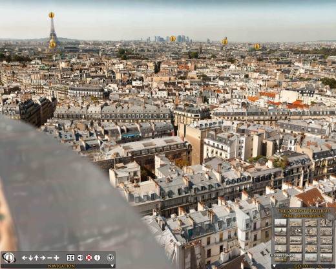Screen dimensions: 336x269
Task: Toggle hotspot markers with red crossed icon
Action: click(x=89, y=258)
